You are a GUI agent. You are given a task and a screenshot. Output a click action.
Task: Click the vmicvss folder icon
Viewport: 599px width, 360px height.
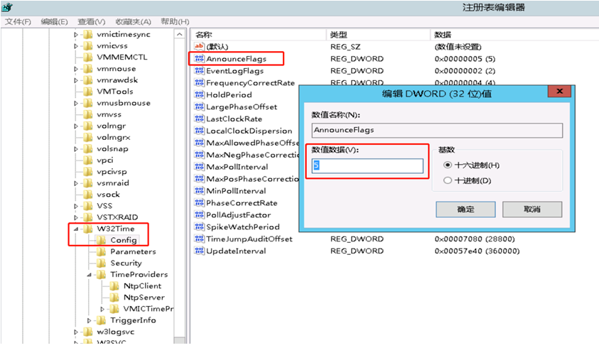coord(88,46)
